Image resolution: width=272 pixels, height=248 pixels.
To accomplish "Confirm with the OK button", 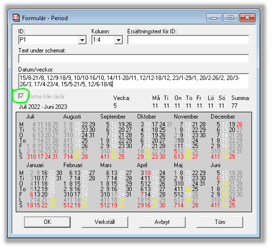I will point(48,222).
